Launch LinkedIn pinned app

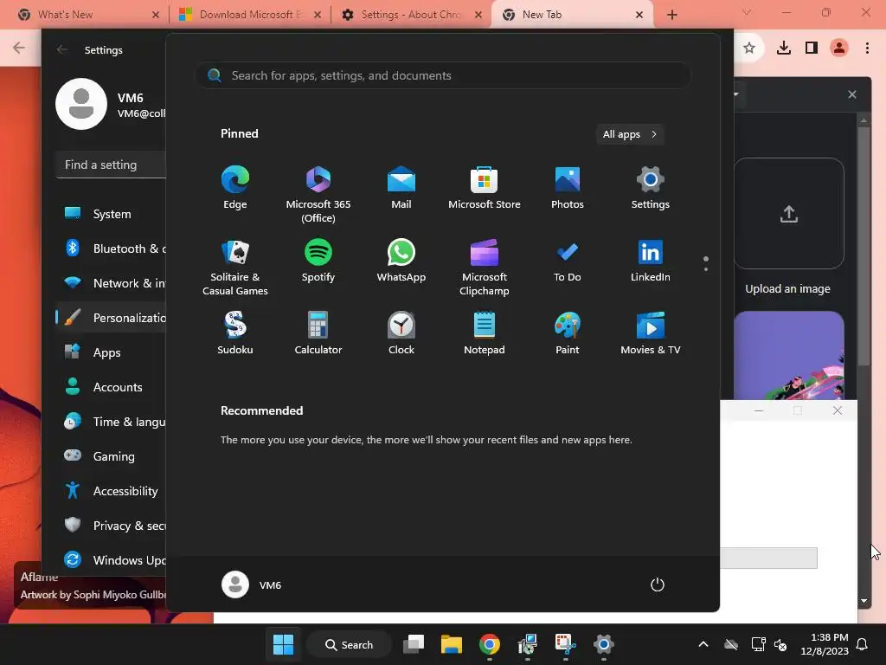click(651, 261)
